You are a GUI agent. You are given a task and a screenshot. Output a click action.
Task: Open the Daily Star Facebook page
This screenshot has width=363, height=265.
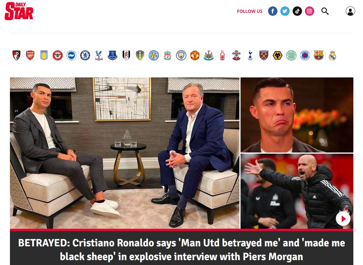click(273, 11)
